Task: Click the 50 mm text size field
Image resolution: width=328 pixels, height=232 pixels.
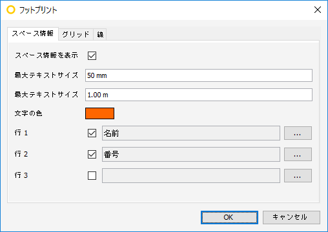Action: click(199, 75)
